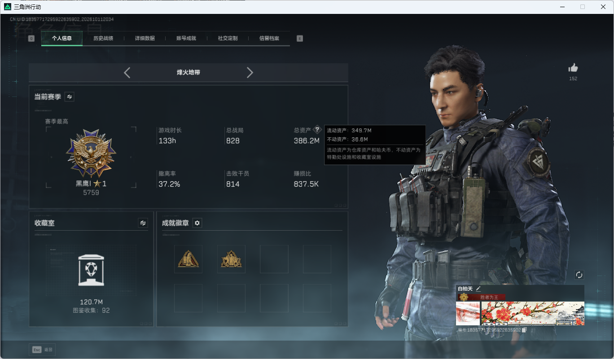Click the rotate character refresh icon
The image size is (614, 359).
(x=579, y=275)
